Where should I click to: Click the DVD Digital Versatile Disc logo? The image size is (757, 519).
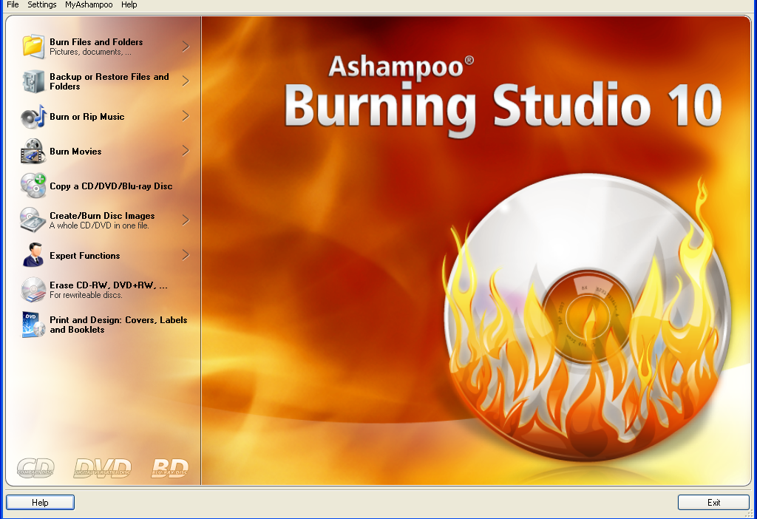point(102,467)
